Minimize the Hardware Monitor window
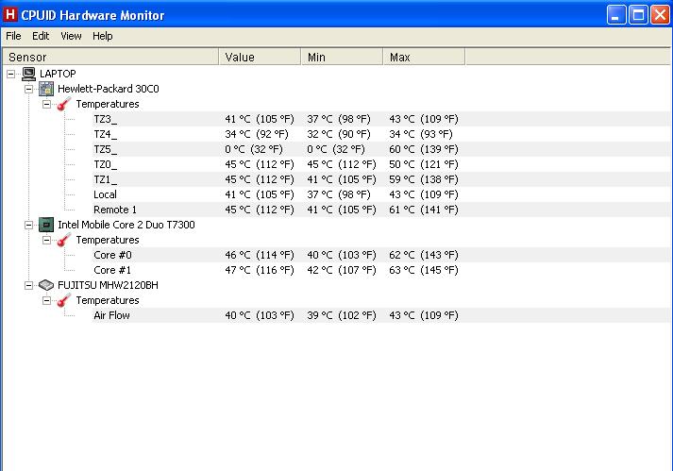The width and height of the screenshot is (673, 471). [x=616, y=15]
